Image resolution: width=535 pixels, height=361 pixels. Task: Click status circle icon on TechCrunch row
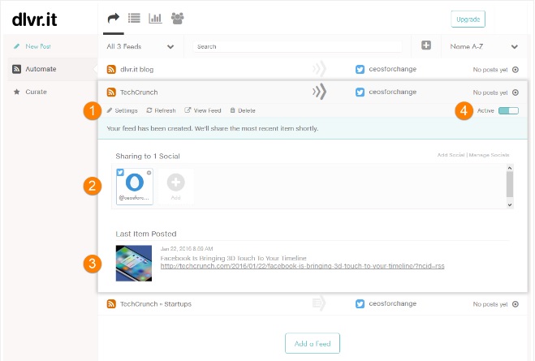tap(516, 92)
